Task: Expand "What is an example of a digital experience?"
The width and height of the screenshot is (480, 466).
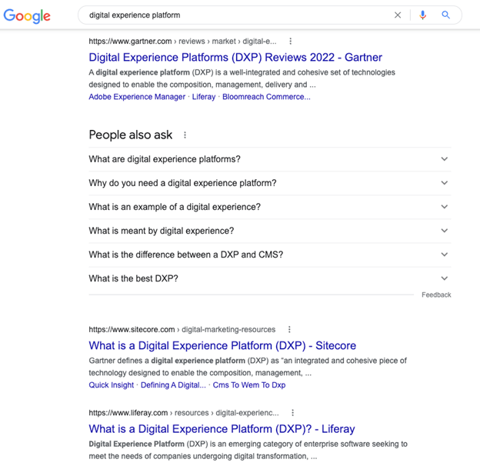Action: 270,207
